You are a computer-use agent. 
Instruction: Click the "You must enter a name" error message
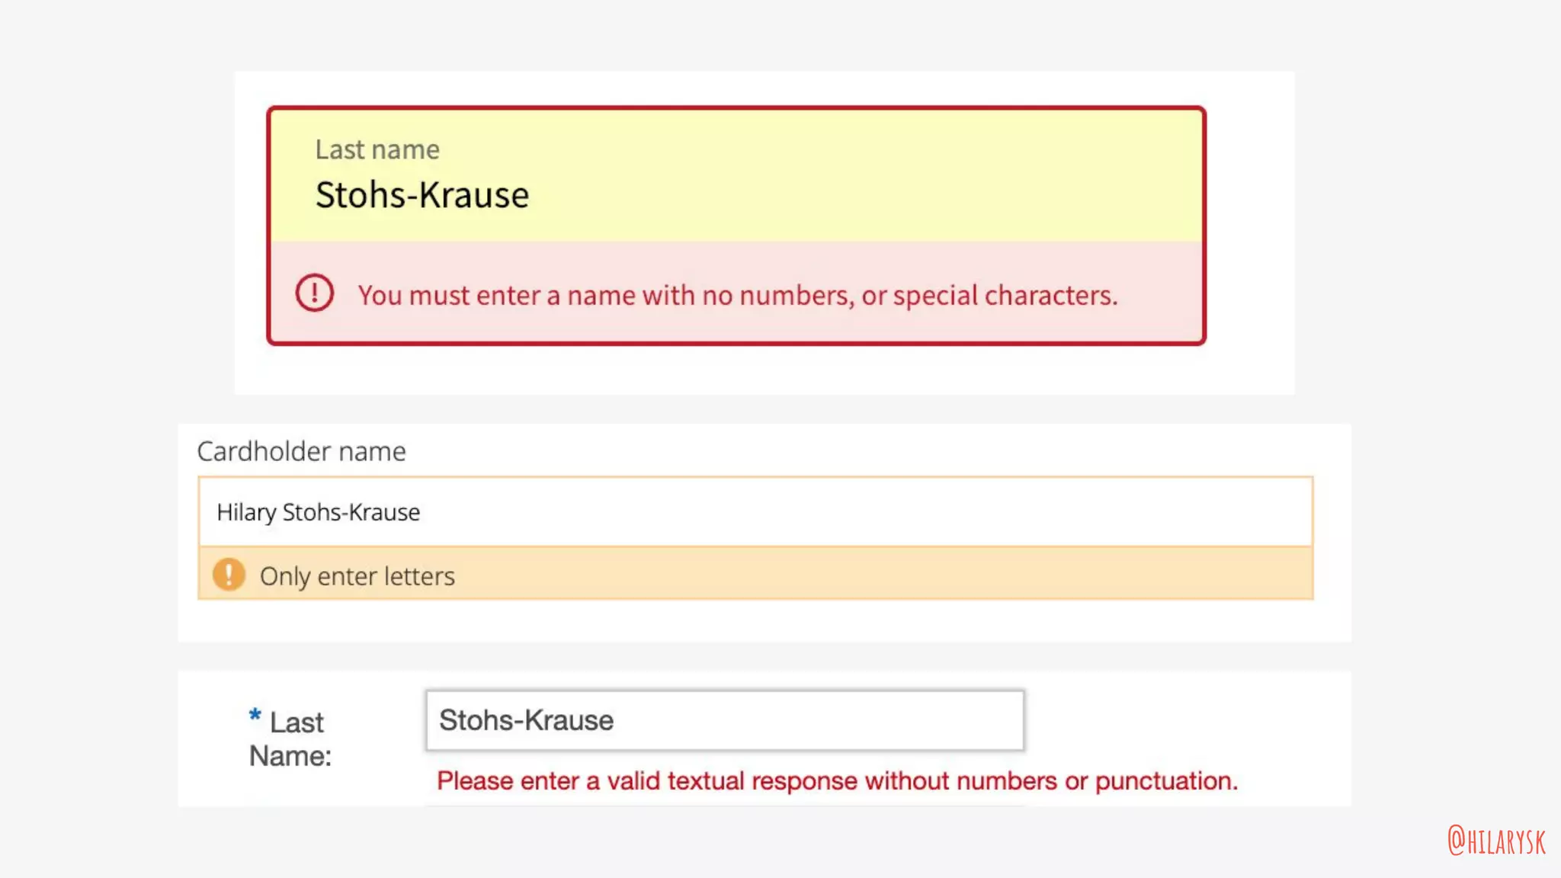point(737,296)
